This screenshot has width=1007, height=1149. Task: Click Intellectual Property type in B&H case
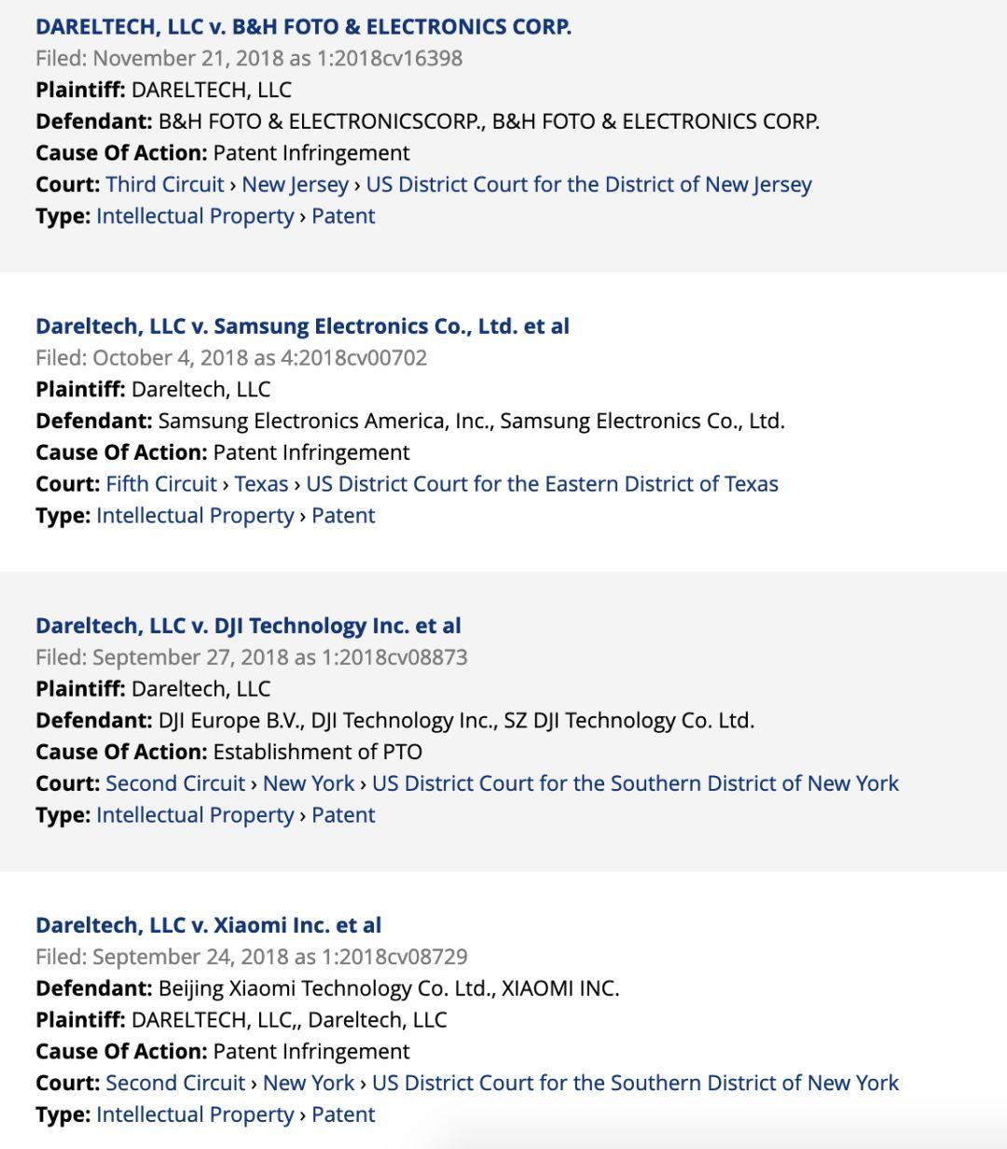click(x=195, y=216)
